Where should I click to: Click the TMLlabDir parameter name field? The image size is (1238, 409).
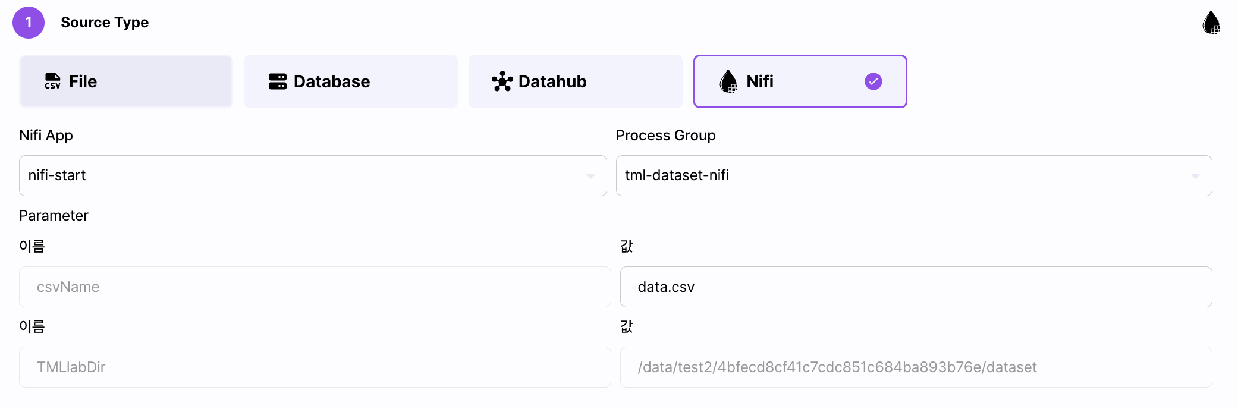click(x=315, y=367)
